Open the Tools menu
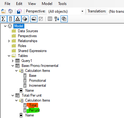This screenshot has height=118, width=124. click(62, 4)
